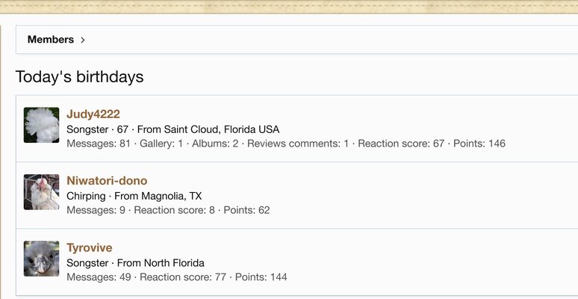Click the Today's birthdays heading
578x299 pixels.
coord(79,77)
